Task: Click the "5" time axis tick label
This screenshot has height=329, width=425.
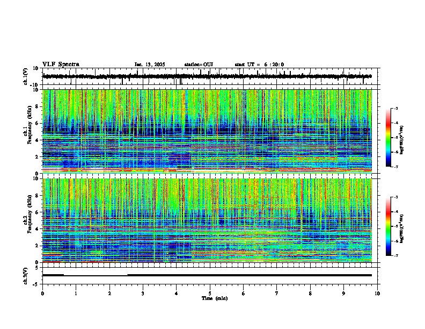Action: [x=210, y=294]
